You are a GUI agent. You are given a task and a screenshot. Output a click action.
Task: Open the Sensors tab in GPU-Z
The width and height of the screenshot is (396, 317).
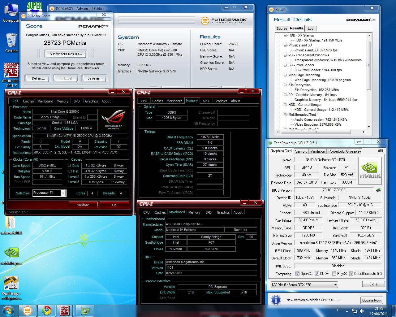301,151
